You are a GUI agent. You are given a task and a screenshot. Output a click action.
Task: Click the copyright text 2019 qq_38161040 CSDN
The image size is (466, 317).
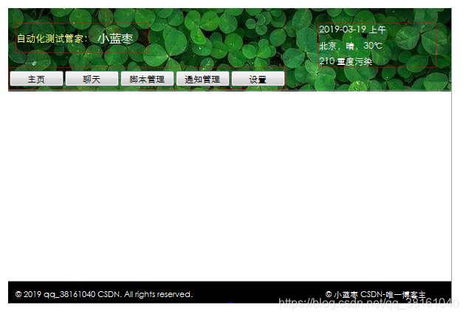coord(104,294)
